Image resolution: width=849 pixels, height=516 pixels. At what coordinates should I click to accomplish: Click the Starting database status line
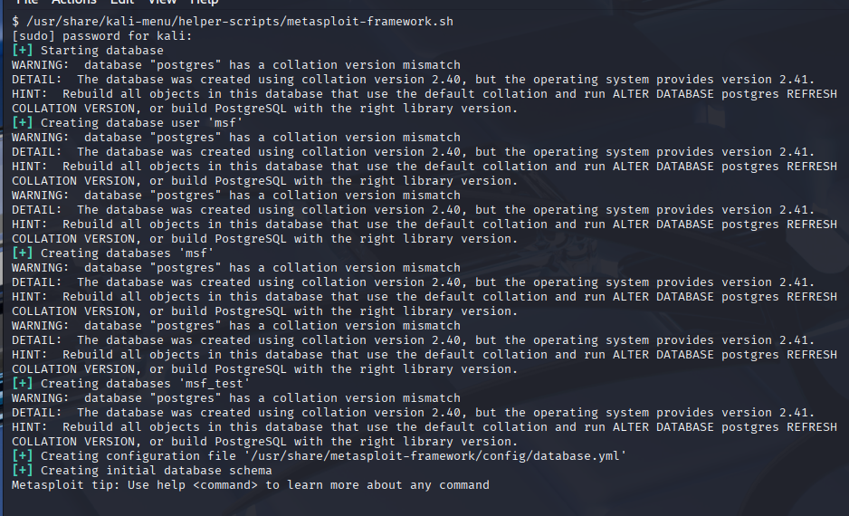coord(102,50)
